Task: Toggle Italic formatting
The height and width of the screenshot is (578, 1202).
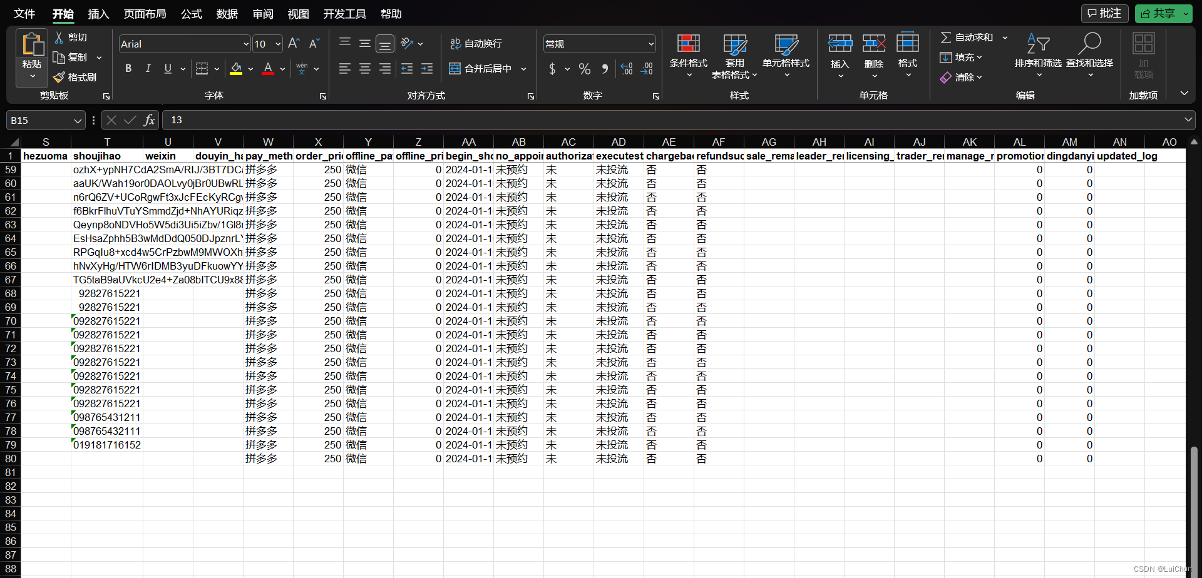Action: click(148, 69)
